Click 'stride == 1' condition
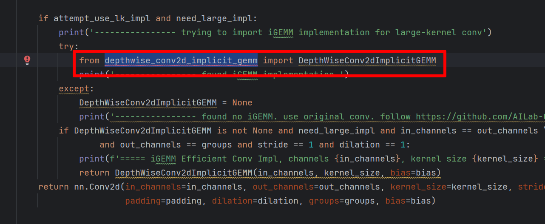 [286, 145]
